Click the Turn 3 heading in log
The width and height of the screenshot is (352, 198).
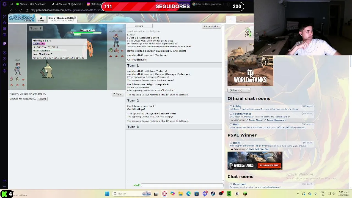(133, 127)
